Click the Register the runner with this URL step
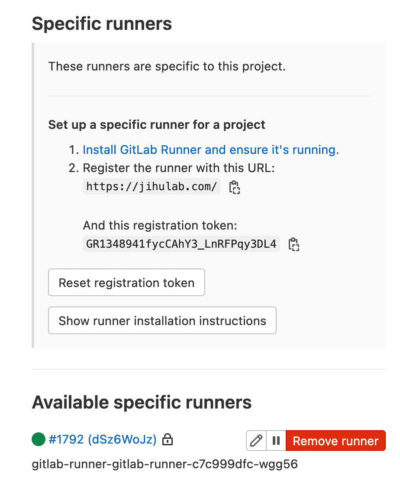400x479 pixels. coord(178,168)
